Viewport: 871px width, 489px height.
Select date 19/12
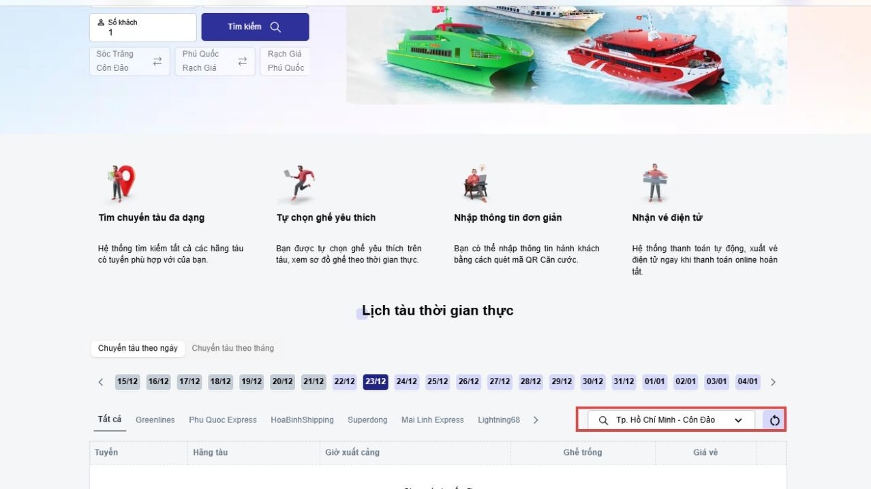(x=251, y=381)
